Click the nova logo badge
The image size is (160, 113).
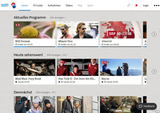click(x=5, y=5)
